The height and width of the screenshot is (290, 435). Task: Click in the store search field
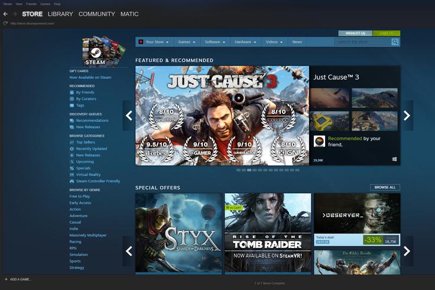tap(363, 42)
